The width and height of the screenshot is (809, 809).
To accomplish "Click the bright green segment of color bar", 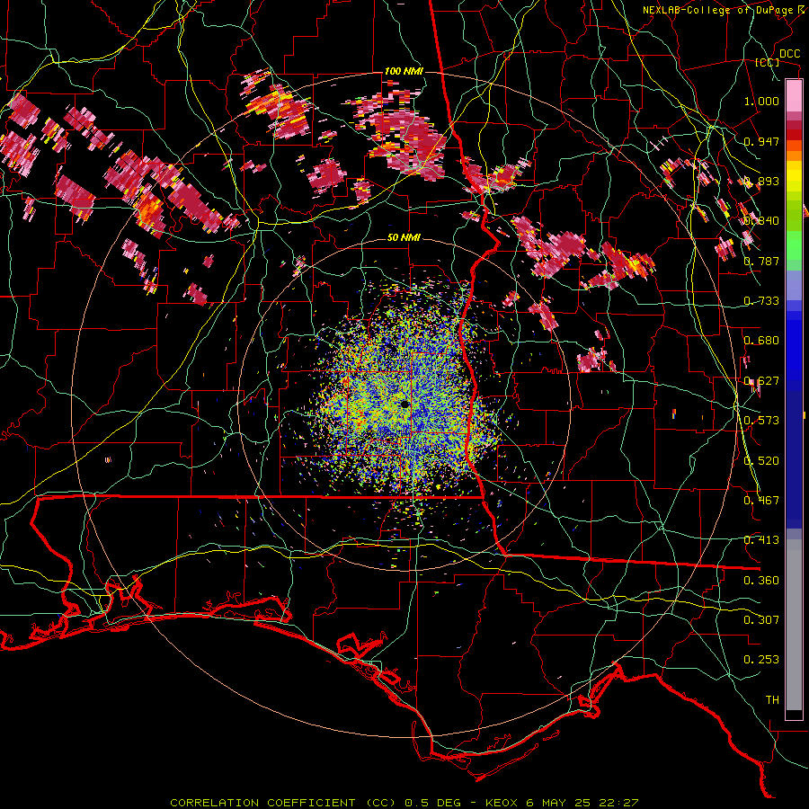I will point(794,244).
